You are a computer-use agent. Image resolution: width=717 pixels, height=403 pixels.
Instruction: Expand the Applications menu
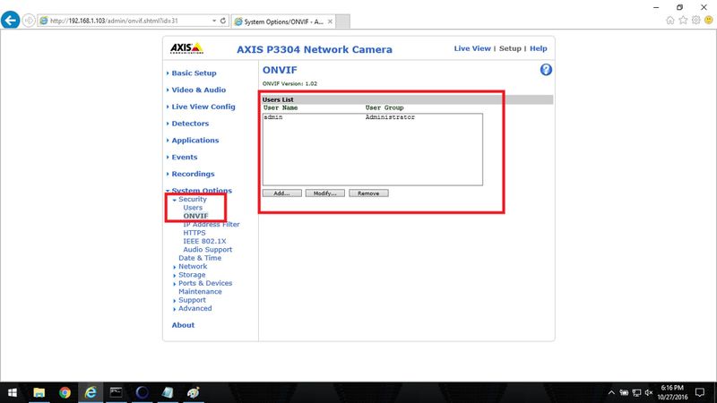click(x=194, y=141)
